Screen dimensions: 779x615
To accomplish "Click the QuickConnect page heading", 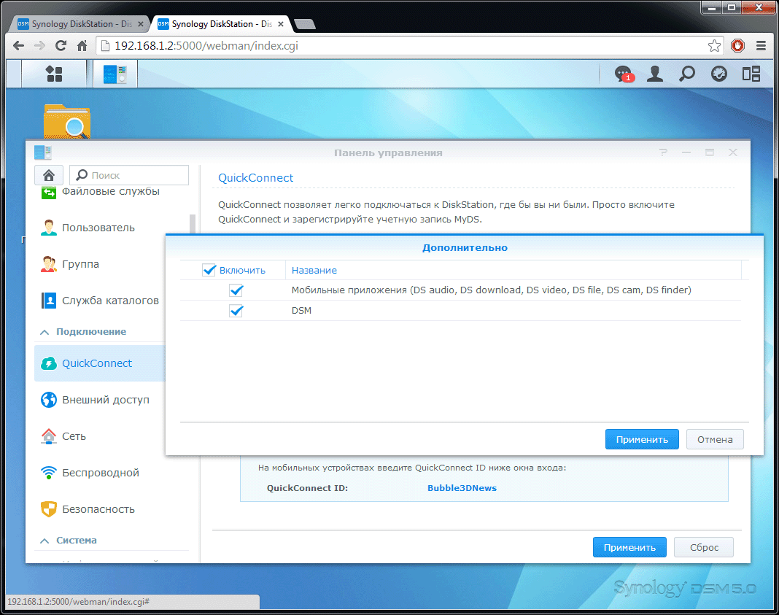I will [256, 178].
